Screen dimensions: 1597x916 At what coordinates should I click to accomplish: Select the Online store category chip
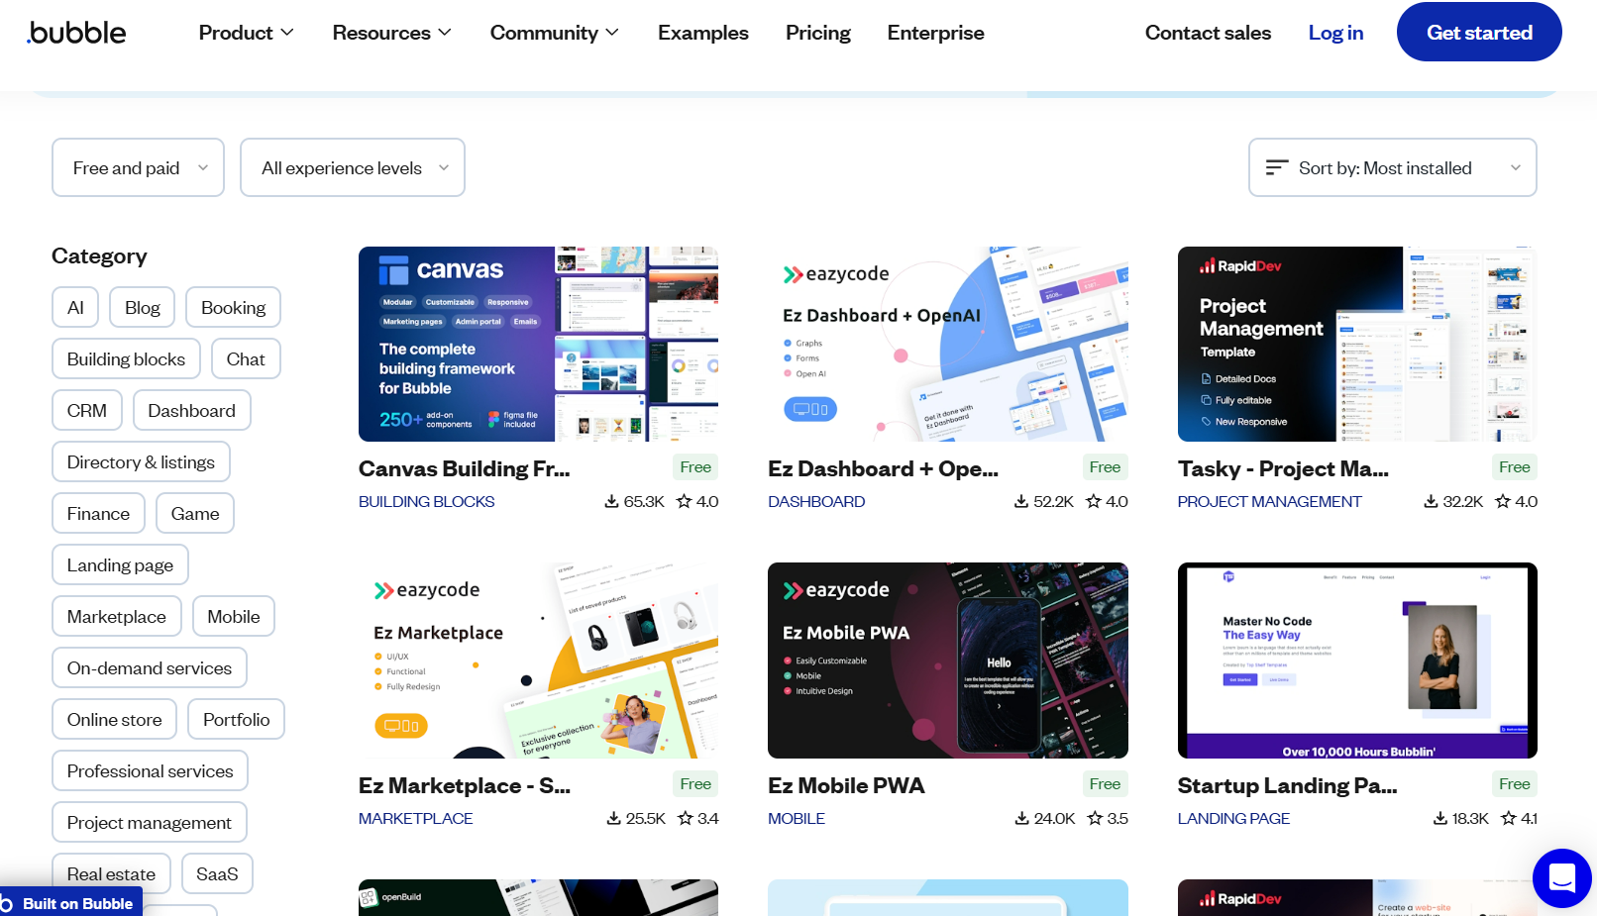pos(114,719)
